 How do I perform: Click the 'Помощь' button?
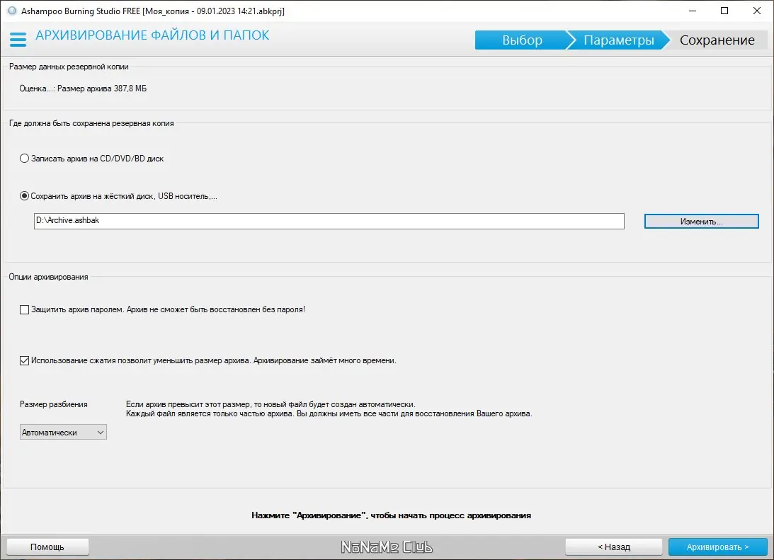click(x=47, y=547)
